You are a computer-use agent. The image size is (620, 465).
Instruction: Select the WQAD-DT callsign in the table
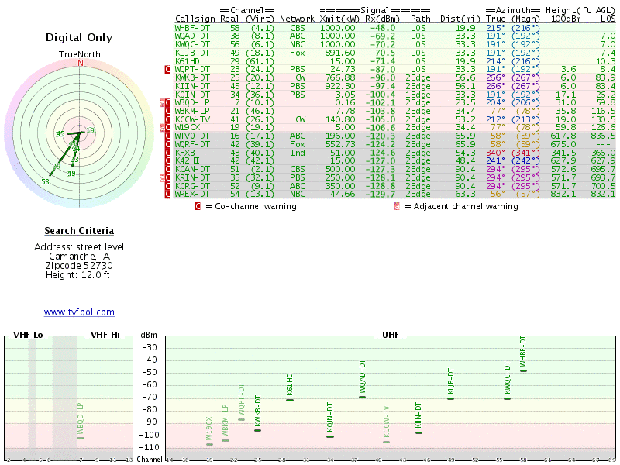pyautogui.click(x=192, y=36)
